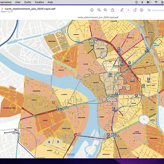This screenshot has width=164, height=164.
Task: Click the Rotate page icon
Action: 135,10
